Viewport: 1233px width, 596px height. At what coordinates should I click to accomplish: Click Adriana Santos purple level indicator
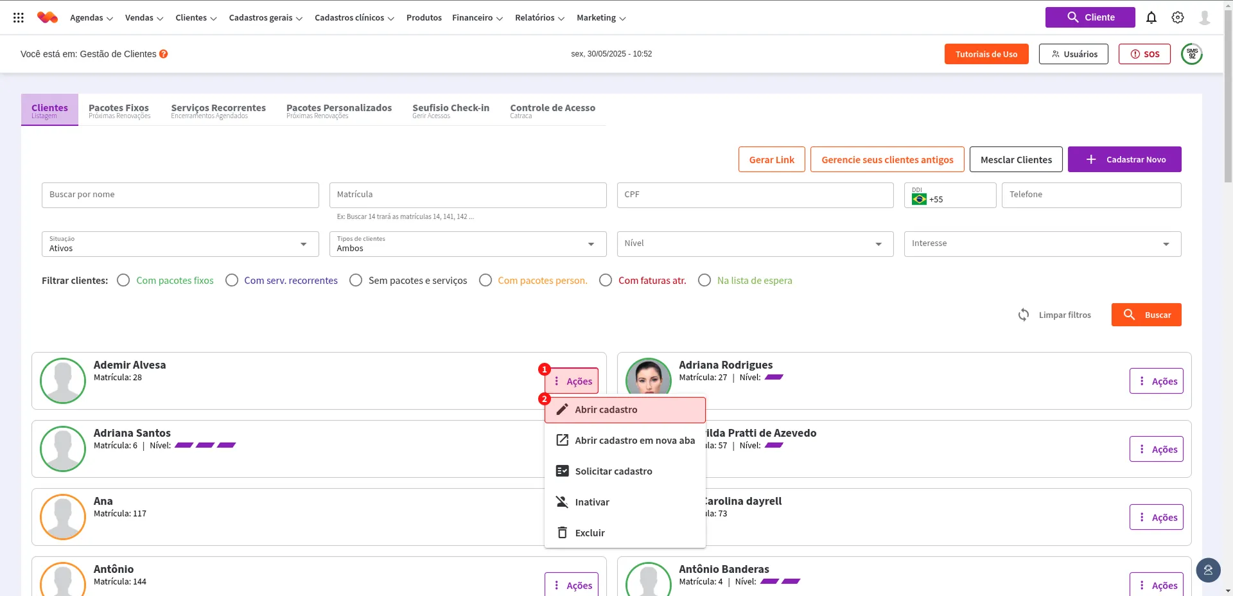pos(205,445)
